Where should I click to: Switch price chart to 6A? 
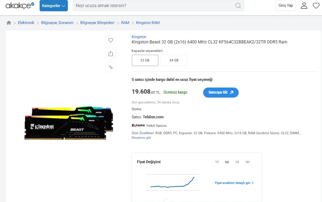tap(227, 162)
